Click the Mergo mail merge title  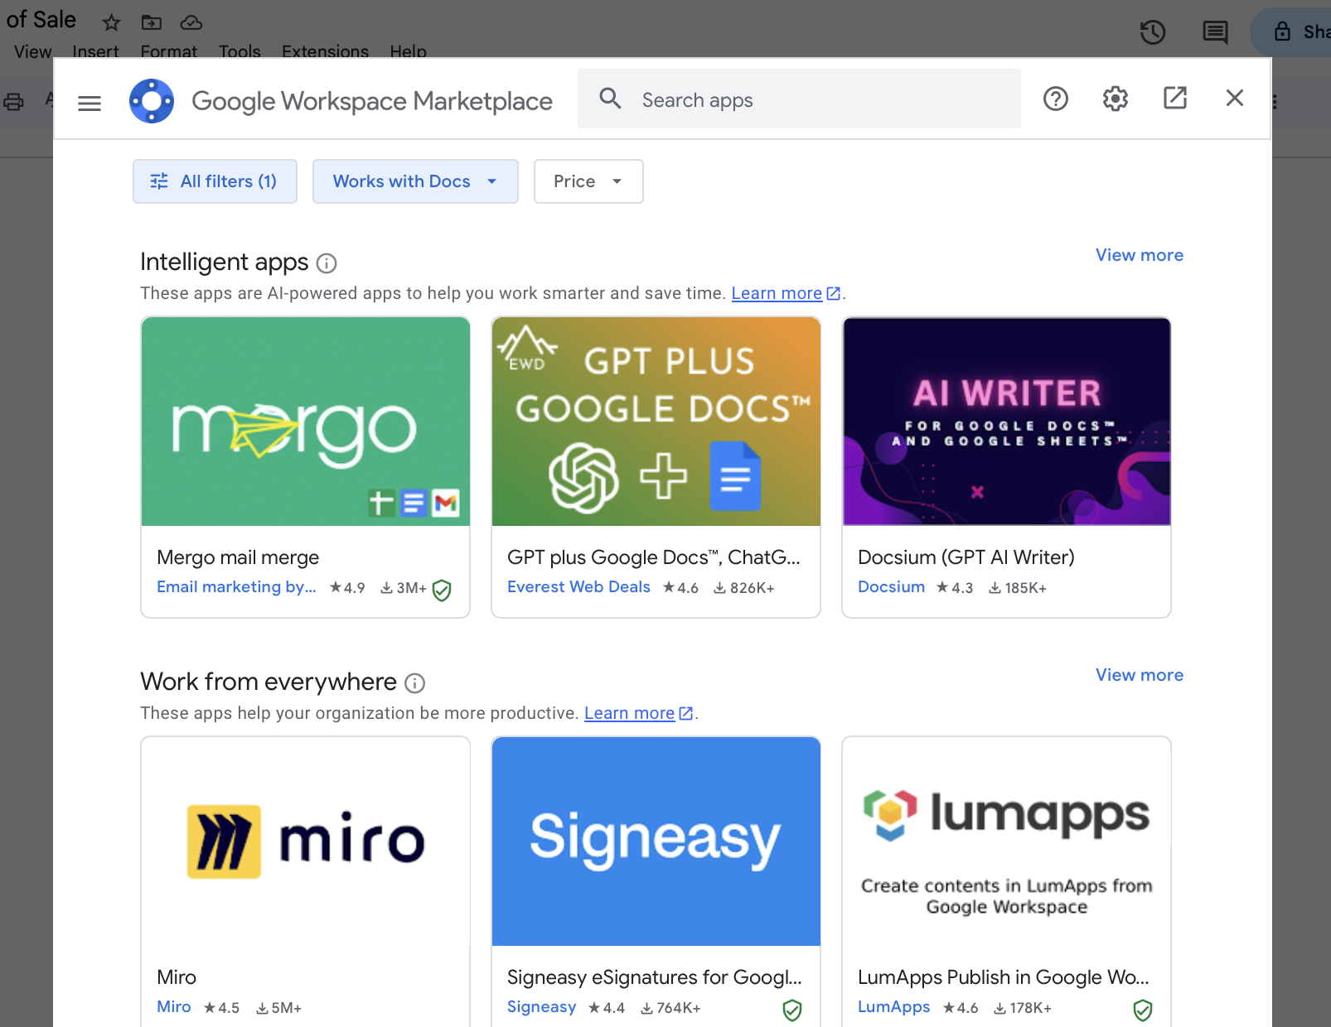tap(238, 557)
